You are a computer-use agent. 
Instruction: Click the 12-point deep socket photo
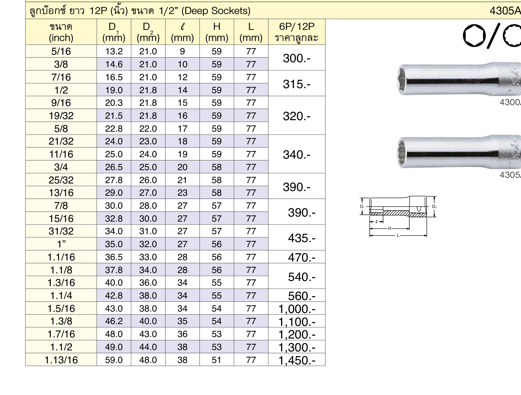459,151
